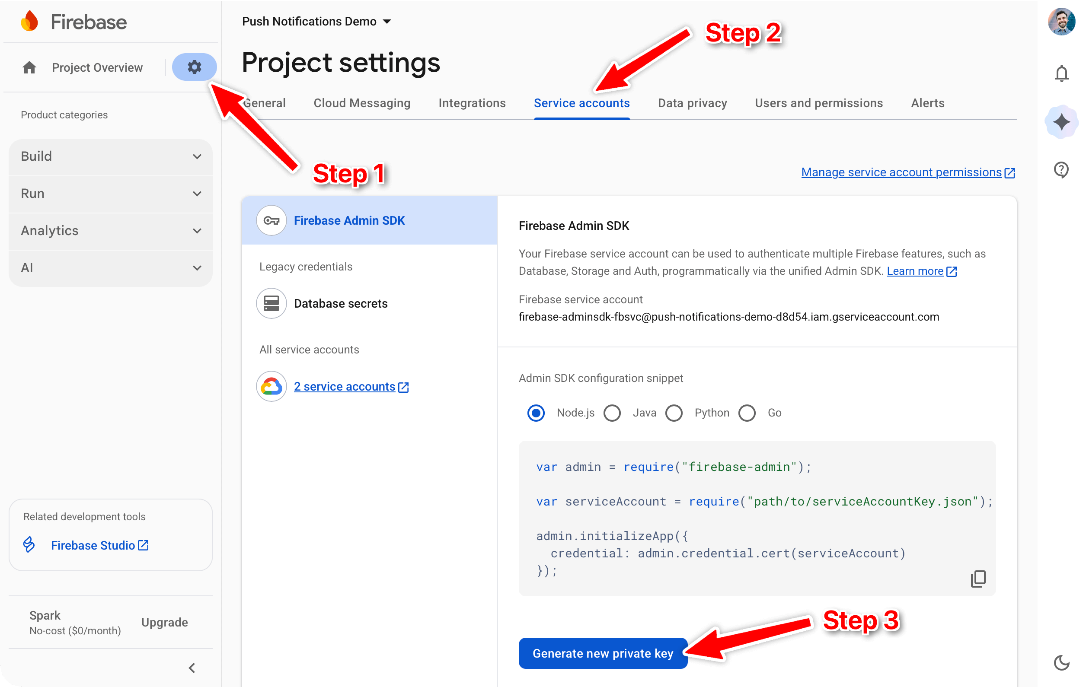
Task: Click external link icon next to Learn more
Action: click(x=951, y=271)
